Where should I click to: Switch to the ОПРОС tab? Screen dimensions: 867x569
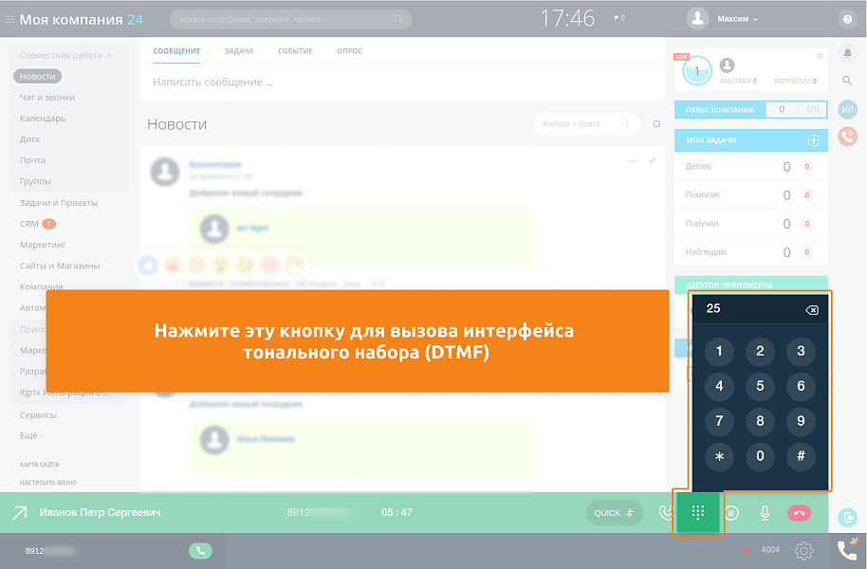click(x=349, y=51)
